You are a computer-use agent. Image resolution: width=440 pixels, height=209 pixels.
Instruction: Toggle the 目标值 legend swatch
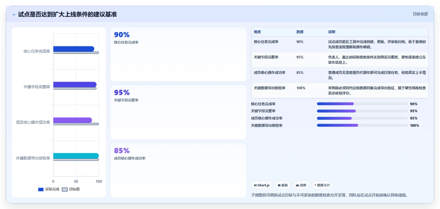[65, 189]
